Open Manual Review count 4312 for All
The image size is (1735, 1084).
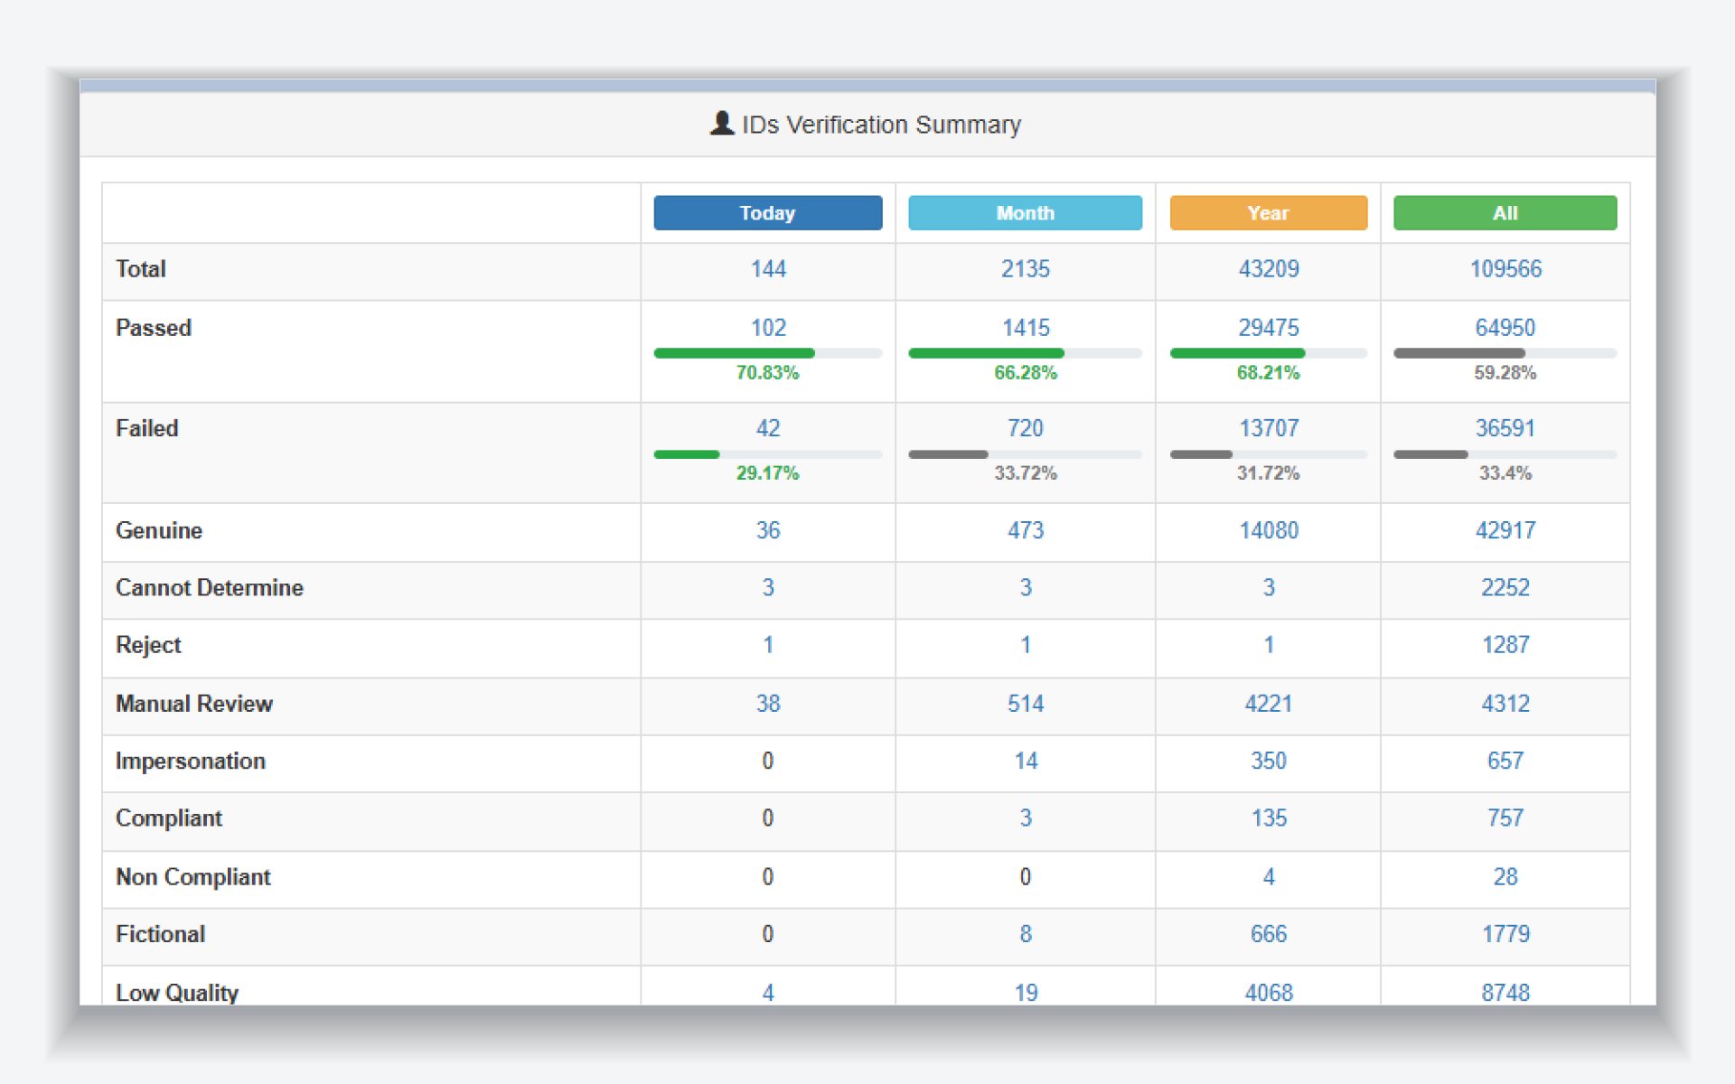(x=1505, y=704)
